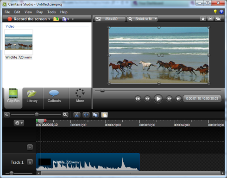This screenshot has width=227, height=178.
Task: Select the Wildlife_720.wmv thumbnail in Clip Bin
Action: 19,42
